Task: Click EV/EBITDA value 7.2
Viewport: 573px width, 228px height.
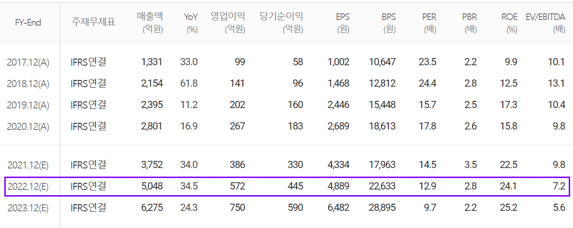Action: (560, 186)
